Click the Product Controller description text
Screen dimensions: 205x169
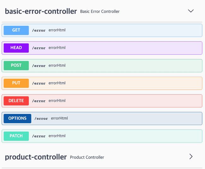point(87,157)
